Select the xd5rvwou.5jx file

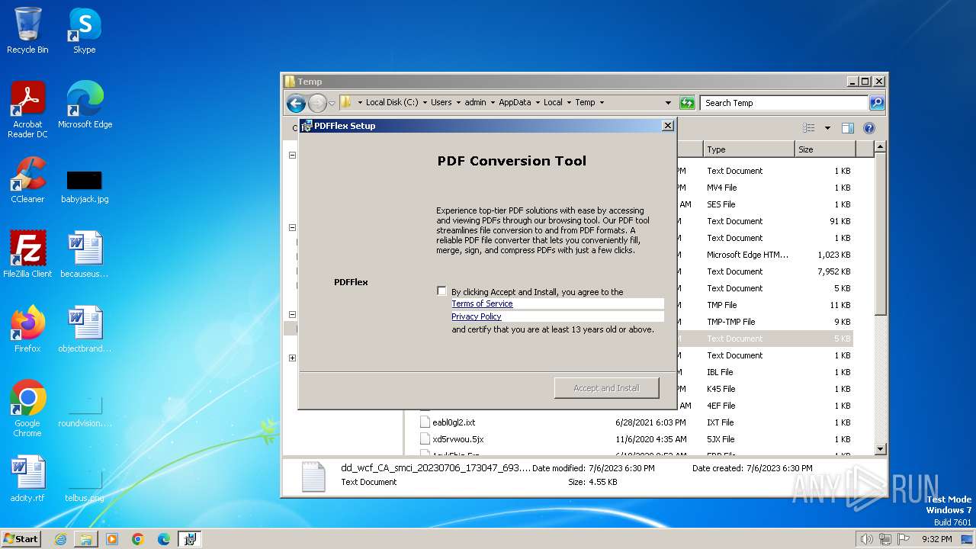(458, 439)
